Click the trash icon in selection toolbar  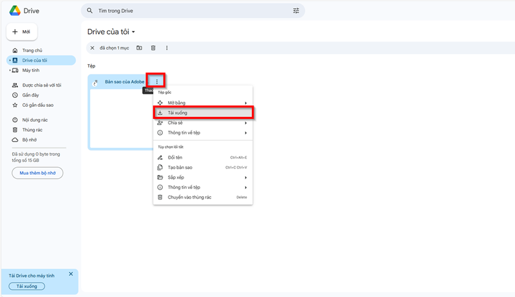[153, 48]
